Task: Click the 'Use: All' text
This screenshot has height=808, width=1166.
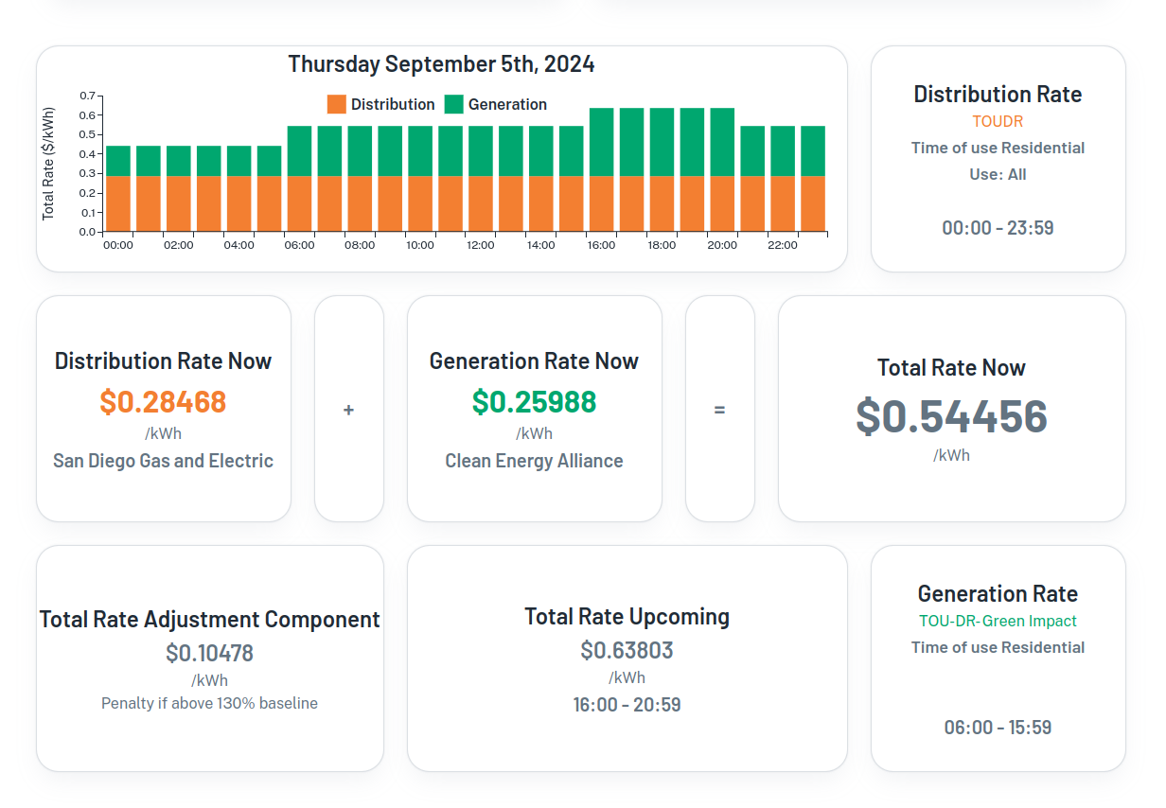Action: click(998, 174)
